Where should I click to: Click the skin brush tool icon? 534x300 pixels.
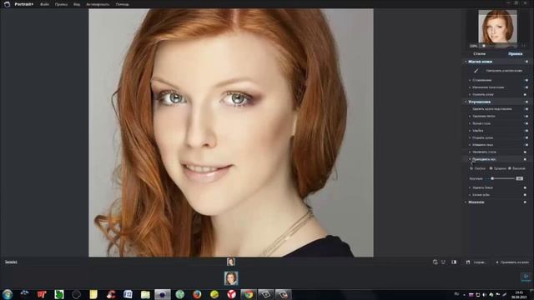click(476, 71)
